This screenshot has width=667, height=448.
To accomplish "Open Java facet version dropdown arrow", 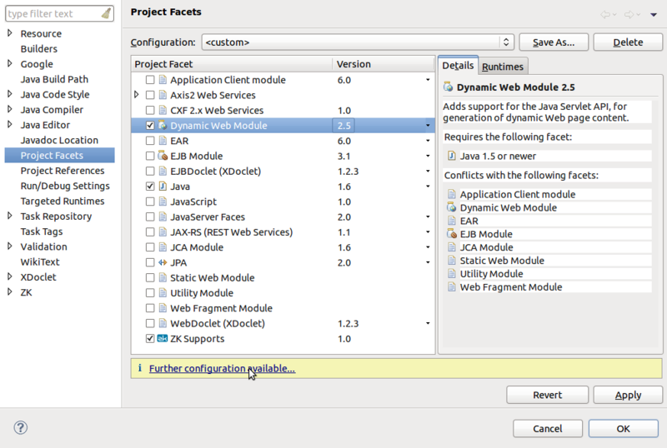I will 428,187.
